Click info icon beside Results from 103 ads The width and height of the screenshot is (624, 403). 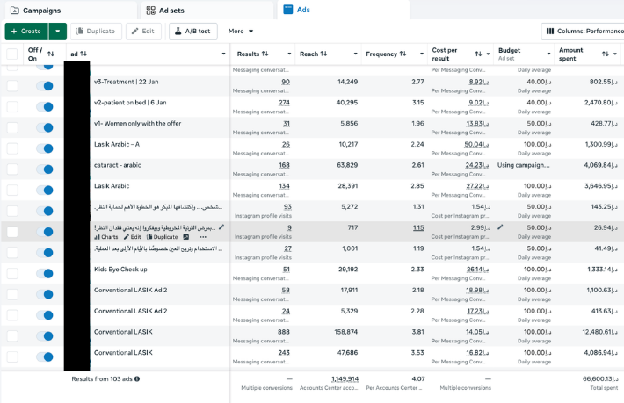[137, 378]
